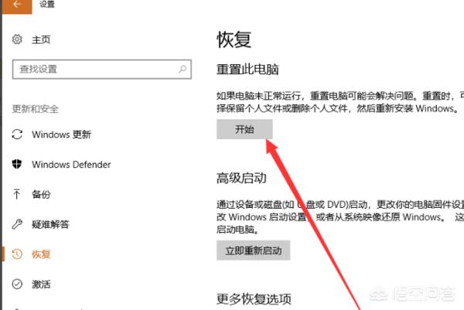Click 立即重新启动 restart now button

[254, 250]
